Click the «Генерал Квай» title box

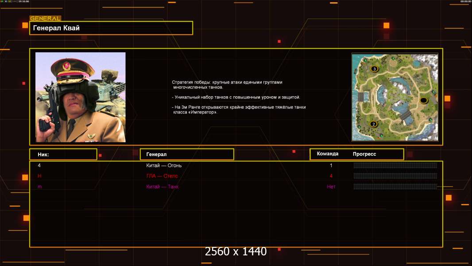click(x=111, y=28)
